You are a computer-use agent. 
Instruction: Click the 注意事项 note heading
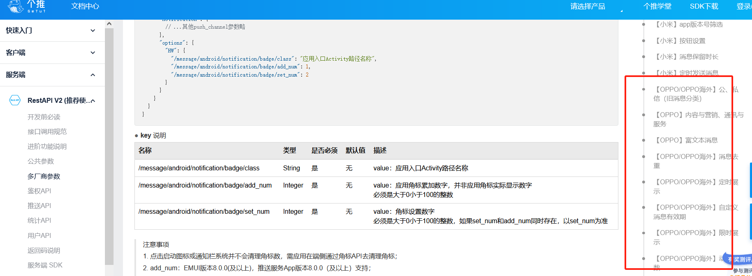click(156, 245)
